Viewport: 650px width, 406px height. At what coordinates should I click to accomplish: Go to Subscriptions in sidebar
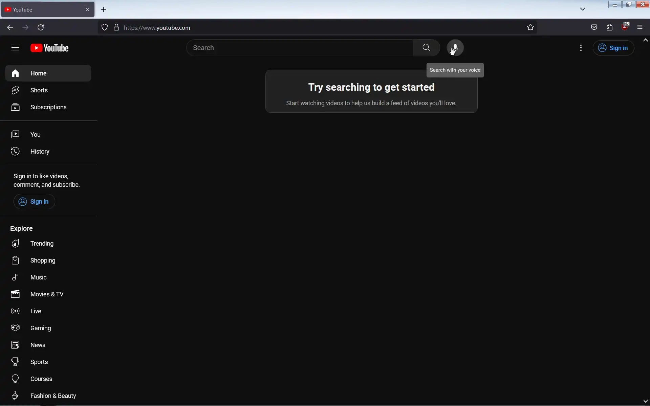tap(48, 107)
